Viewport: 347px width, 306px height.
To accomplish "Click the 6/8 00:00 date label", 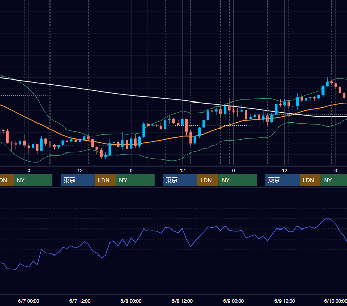I will coord(131,301).
